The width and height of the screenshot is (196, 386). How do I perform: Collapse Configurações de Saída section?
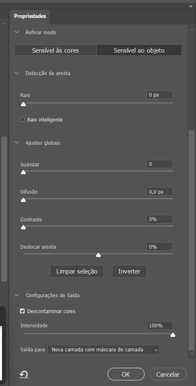[x=17, y=295]
